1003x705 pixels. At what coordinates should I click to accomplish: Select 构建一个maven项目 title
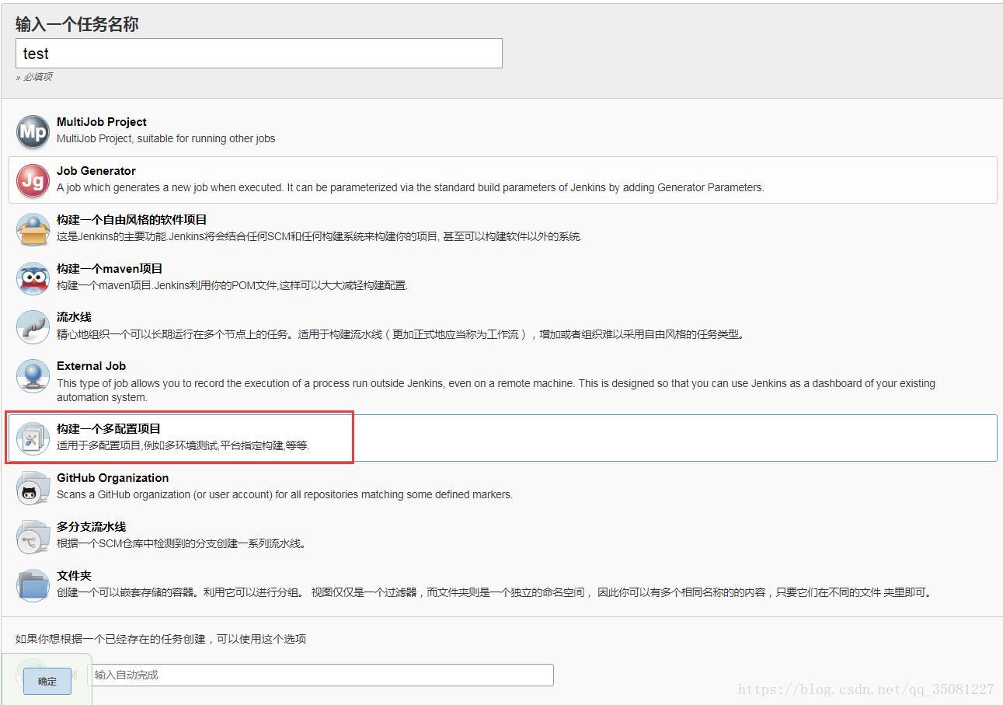pyautogui.click(x=110, y=269)
